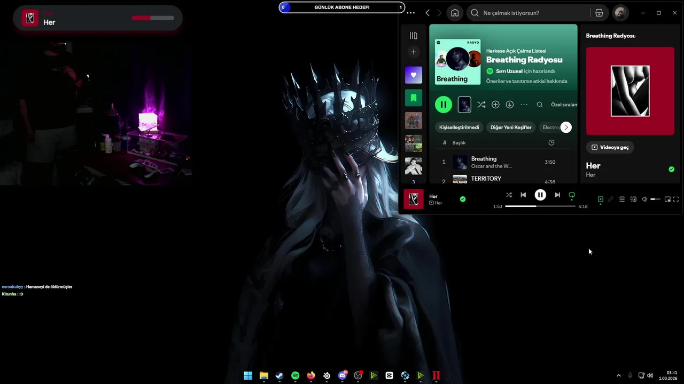The width and height of the screenshot is (684, 384).
Task: Skip to previous track
Action: click(x=523, y=195)
